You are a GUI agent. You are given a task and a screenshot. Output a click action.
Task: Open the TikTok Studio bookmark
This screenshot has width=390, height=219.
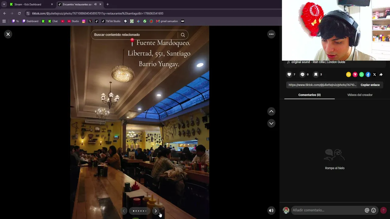pos(111,21)
